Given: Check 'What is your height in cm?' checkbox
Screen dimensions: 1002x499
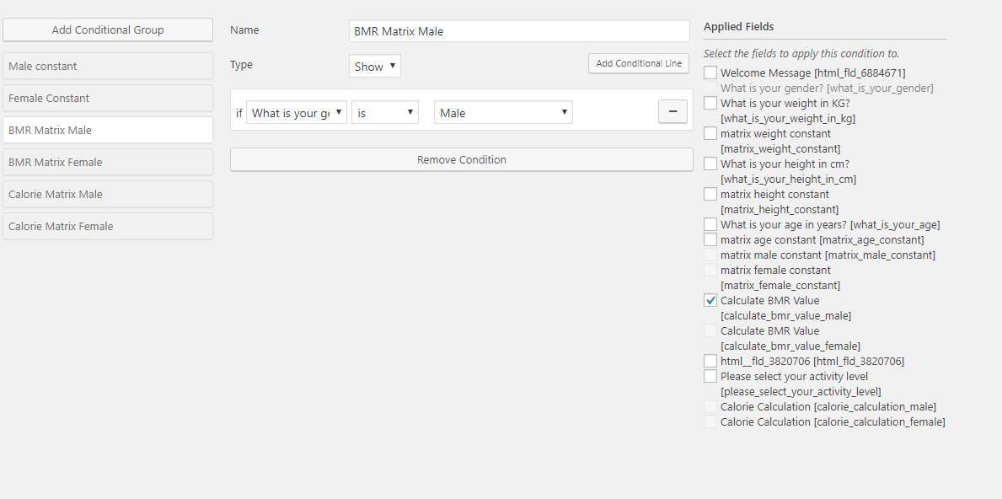Looking at the screenshot, I should 710,164.
